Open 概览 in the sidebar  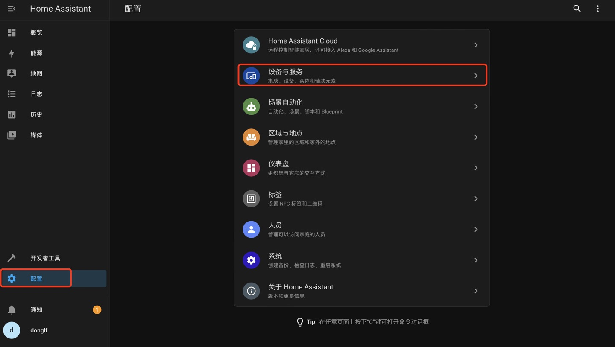tap(36, 32)
